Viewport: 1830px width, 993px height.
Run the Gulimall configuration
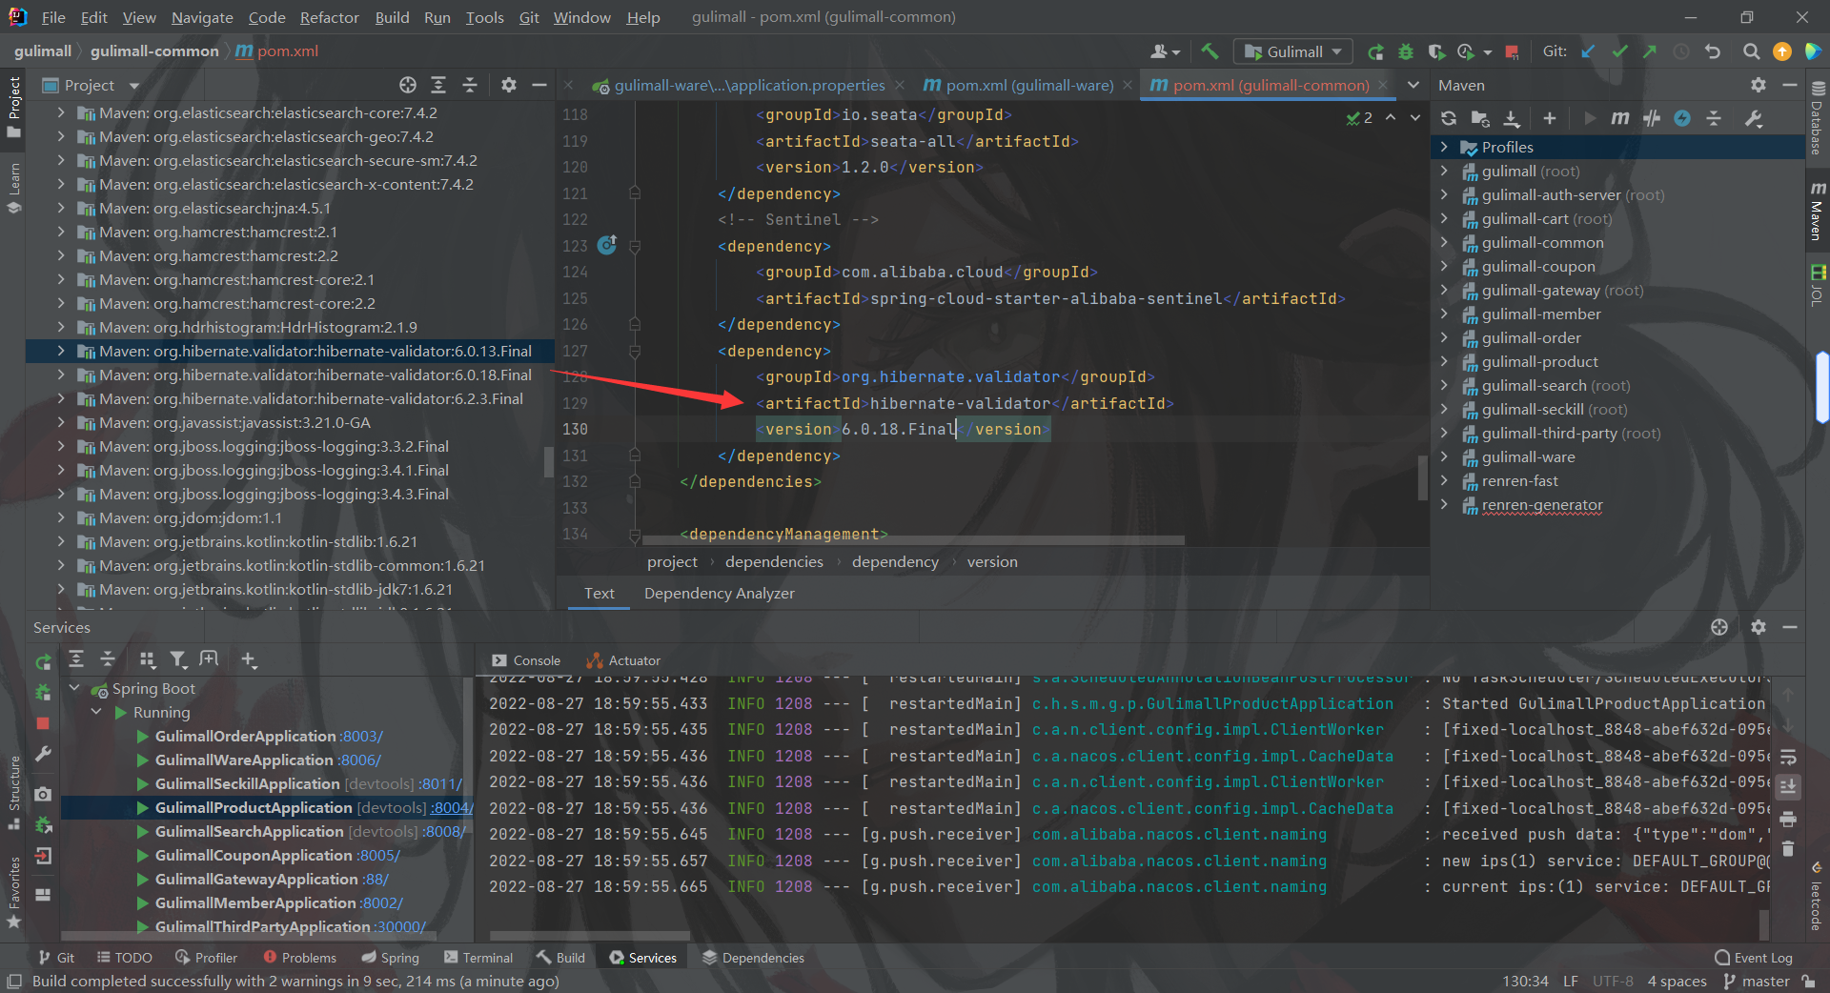pyautogui.click(x=1375, y=51)
